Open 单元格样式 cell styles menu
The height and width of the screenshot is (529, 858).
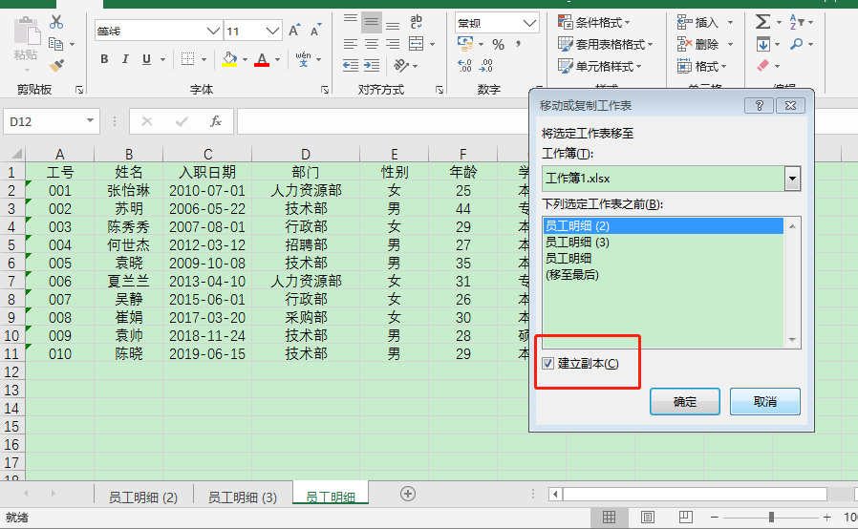click(600, 66)
